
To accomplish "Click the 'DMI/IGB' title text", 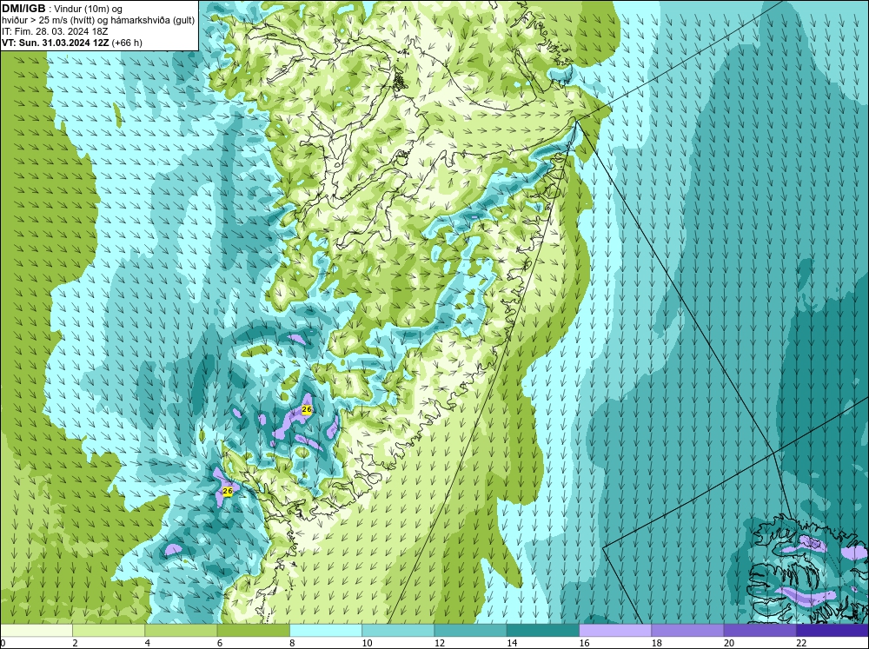I will [23, 9].
